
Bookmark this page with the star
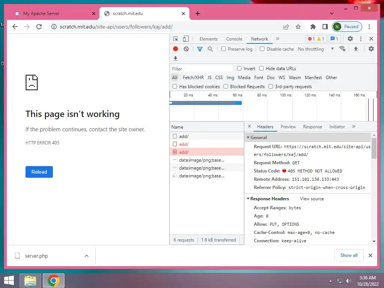298,27
